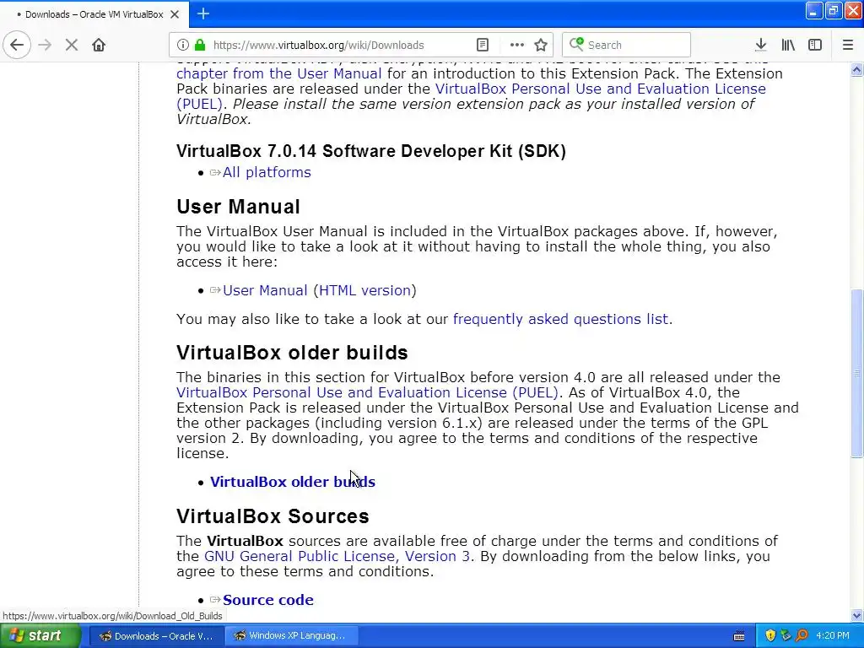The width and height of the screenshot is (864, 648).
Task: Click the 'VirtualBox 7.0.14 Software Developer Kit (SDK)' heading
Action: [371, 151]
